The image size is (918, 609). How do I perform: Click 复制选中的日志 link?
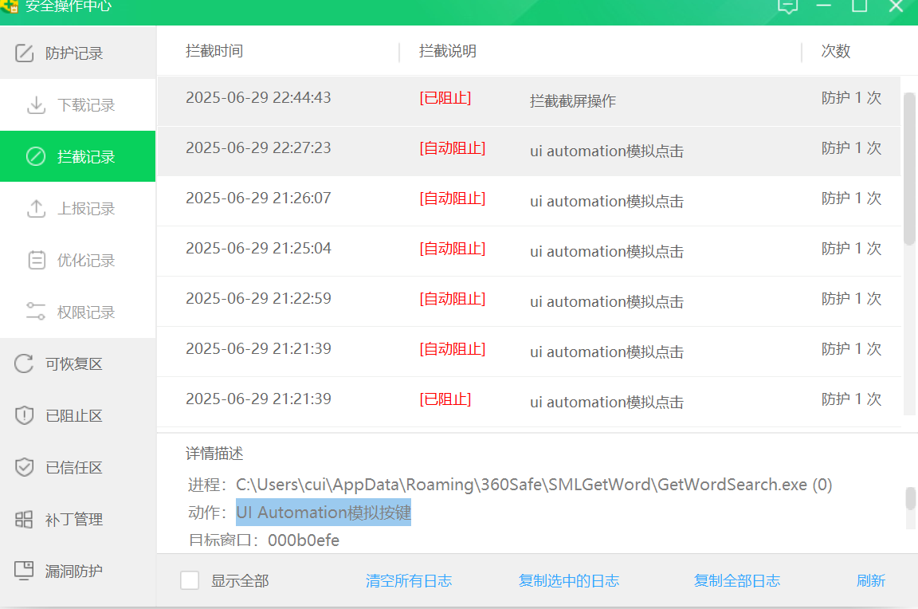[x=569, y=581]
